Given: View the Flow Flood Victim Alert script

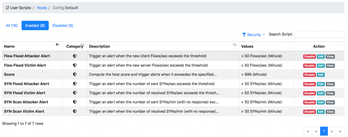Looking at the screenshot, I should [330, 66].
